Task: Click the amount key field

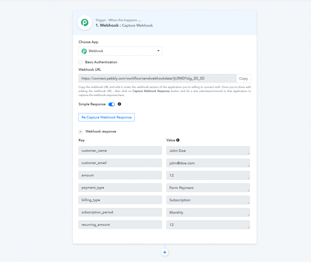Action: pyautogui.click(x=120, y=175)
